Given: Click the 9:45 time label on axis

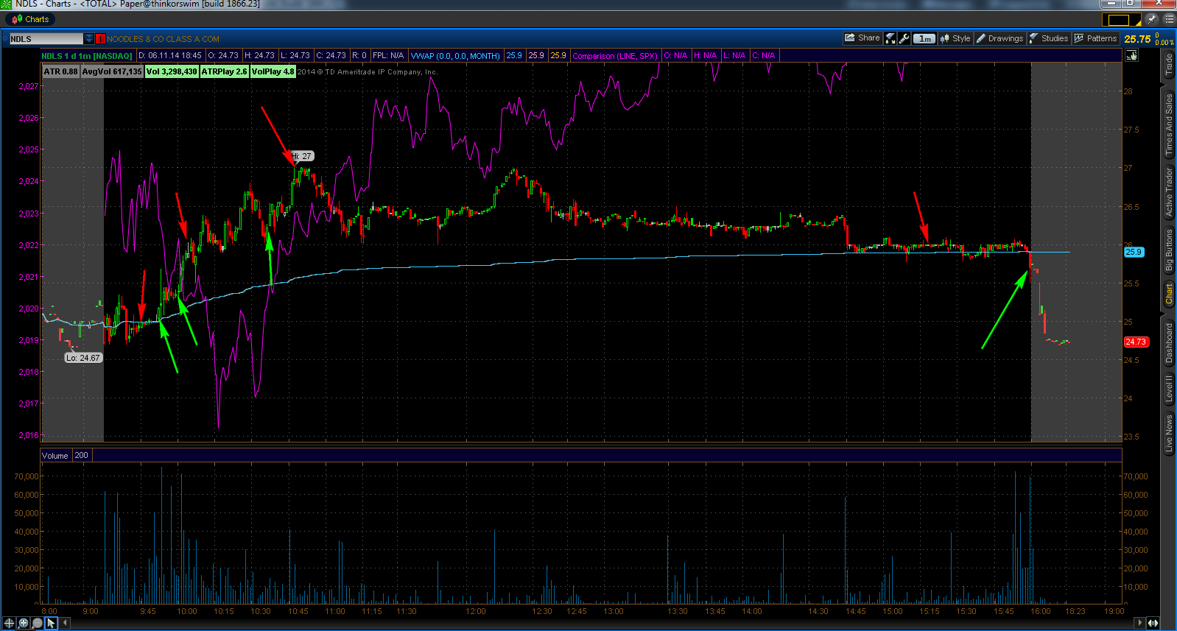Looking at the screenshot, I should point(148,611).
